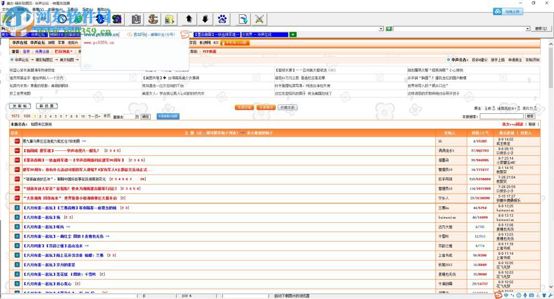This screenshot has height=299, width=554.
Task: Click the green plus new tab icon
Action: click(293, 34)
